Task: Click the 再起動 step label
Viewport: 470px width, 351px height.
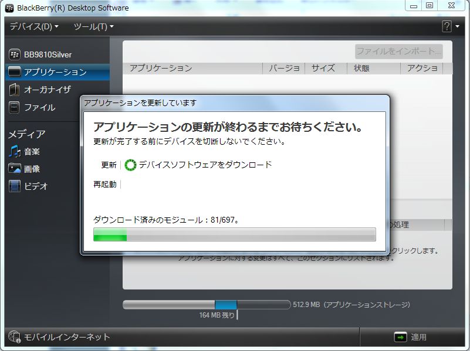Action: (105, 184)
